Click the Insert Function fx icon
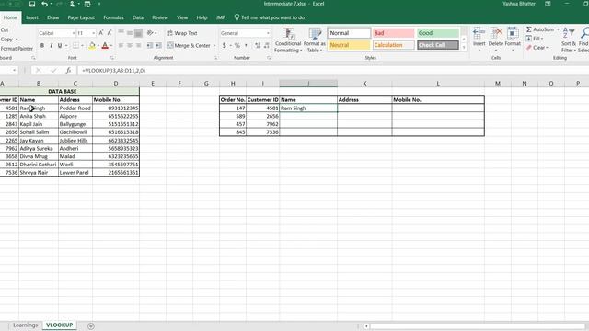 coord(68,70)
